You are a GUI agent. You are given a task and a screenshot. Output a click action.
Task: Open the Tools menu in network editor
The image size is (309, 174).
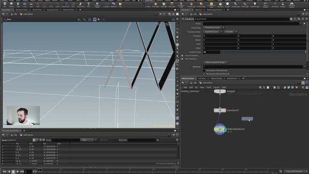click(209, 87)
